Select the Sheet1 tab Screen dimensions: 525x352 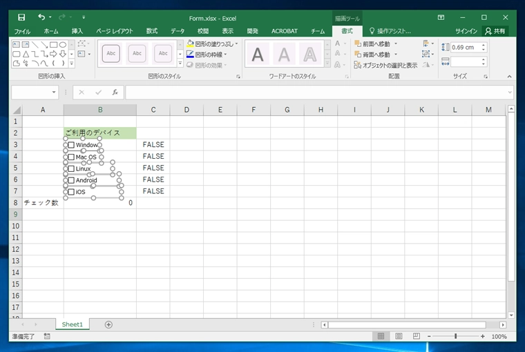tap(72, 324)
